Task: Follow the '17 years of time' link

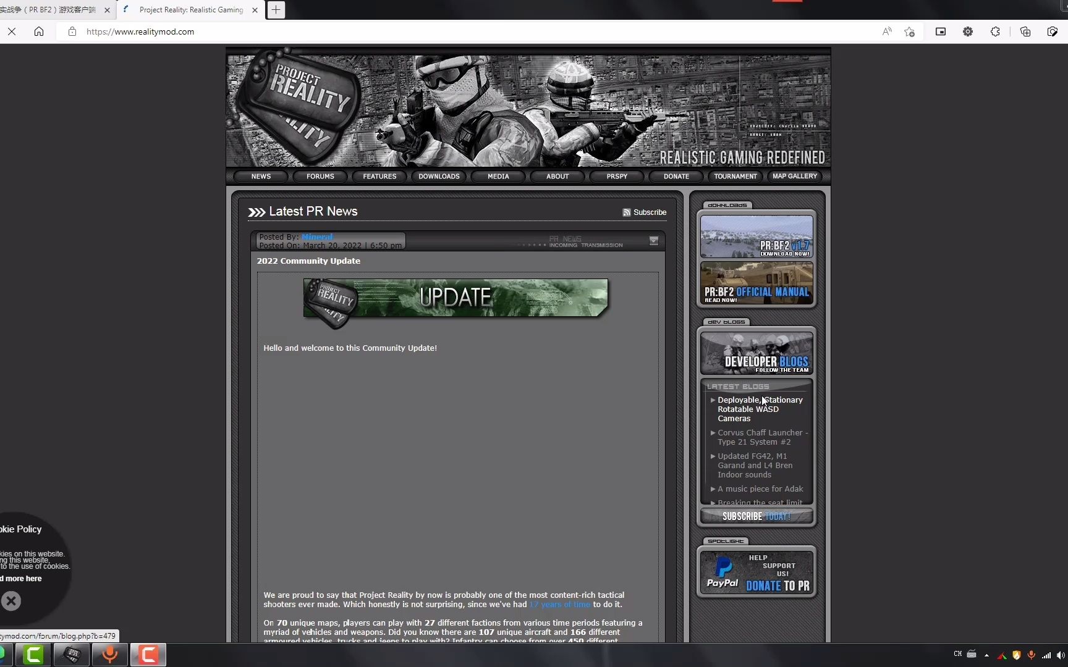Action: pyautogui.click(x=560, y=604)
